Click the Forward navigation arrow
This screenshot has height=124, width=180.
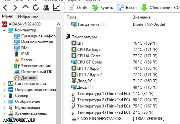[15, 8]
